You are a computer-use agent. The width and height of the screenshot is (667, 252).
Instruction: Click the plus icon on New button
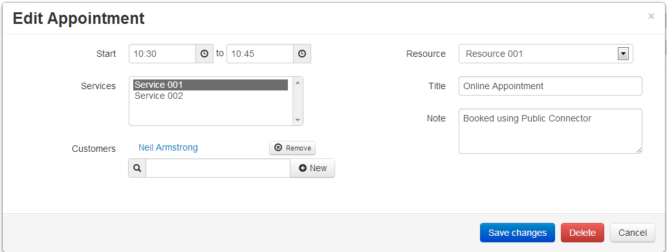point(303,168)
